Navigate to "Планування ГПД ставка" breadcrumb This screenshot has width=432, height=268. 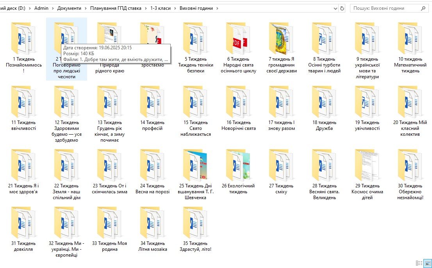tap(115, 8)
